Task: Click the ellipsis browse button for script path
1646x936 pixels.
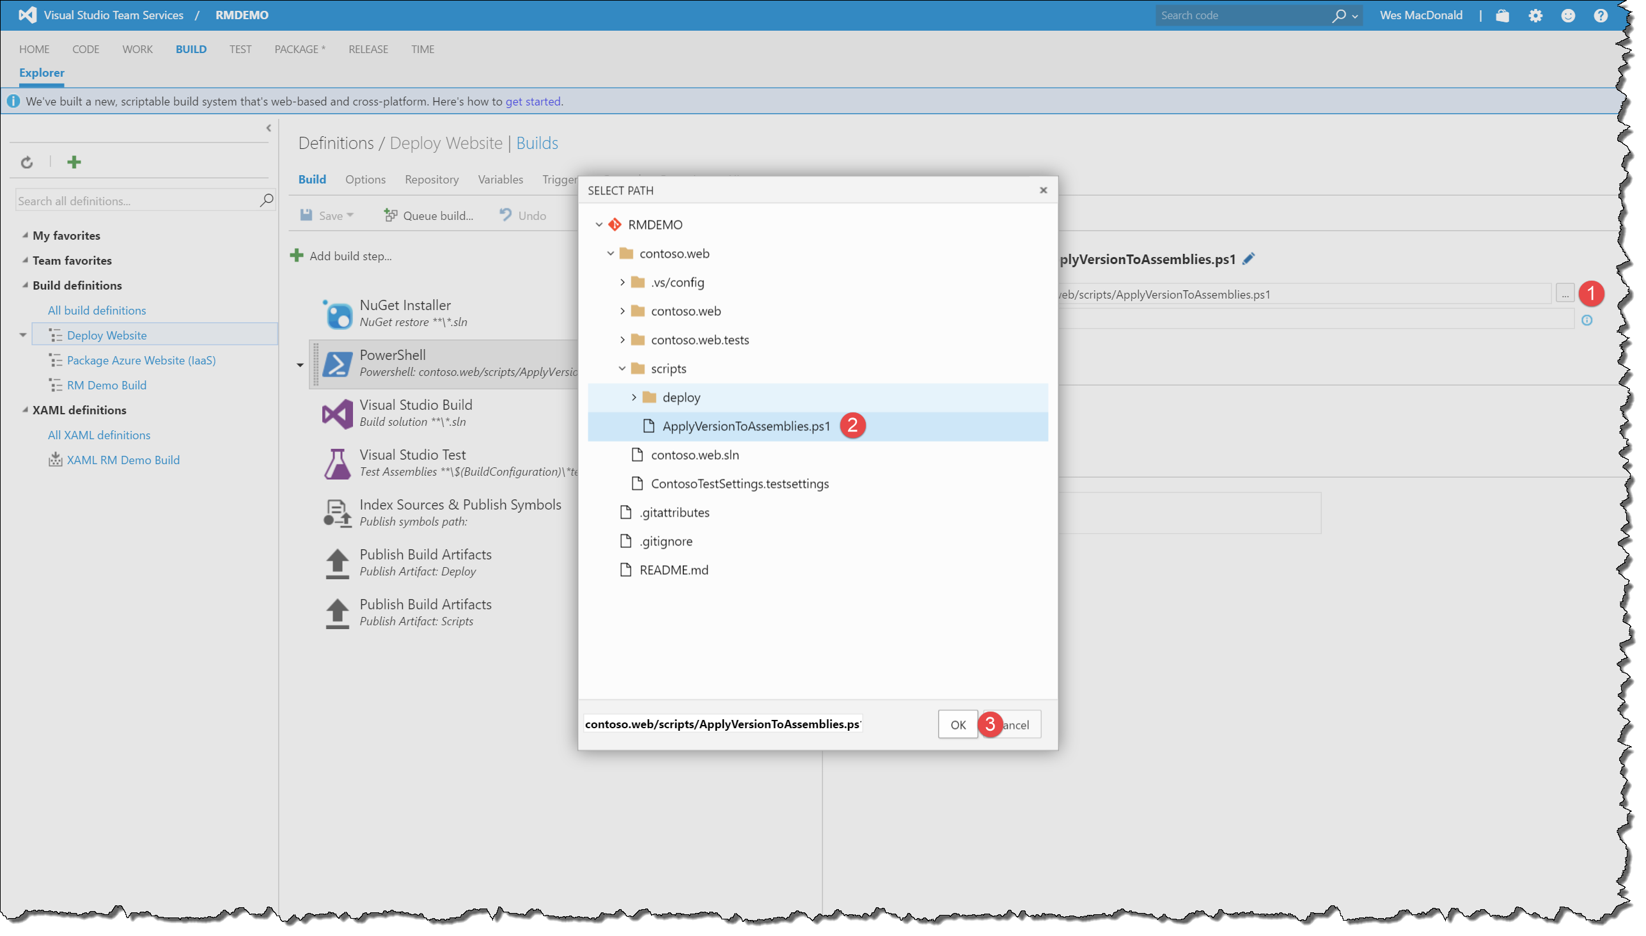Action: 1565,295
